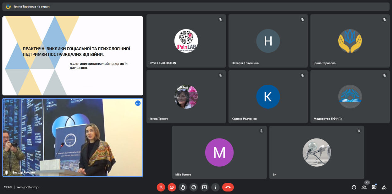Click muted mic icon on Наталія Клімішина tile
Screen dimensions: 392x194
coord(302,19)
